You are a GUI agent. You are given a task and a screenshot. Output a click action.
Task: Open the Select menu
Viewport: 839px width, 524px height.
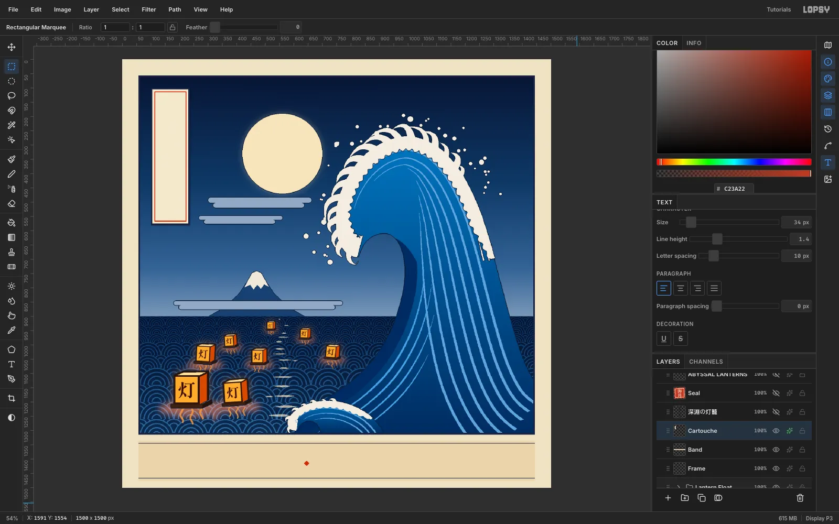pos(121,9)
